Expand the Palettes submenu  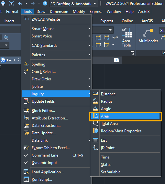point(56,55)
